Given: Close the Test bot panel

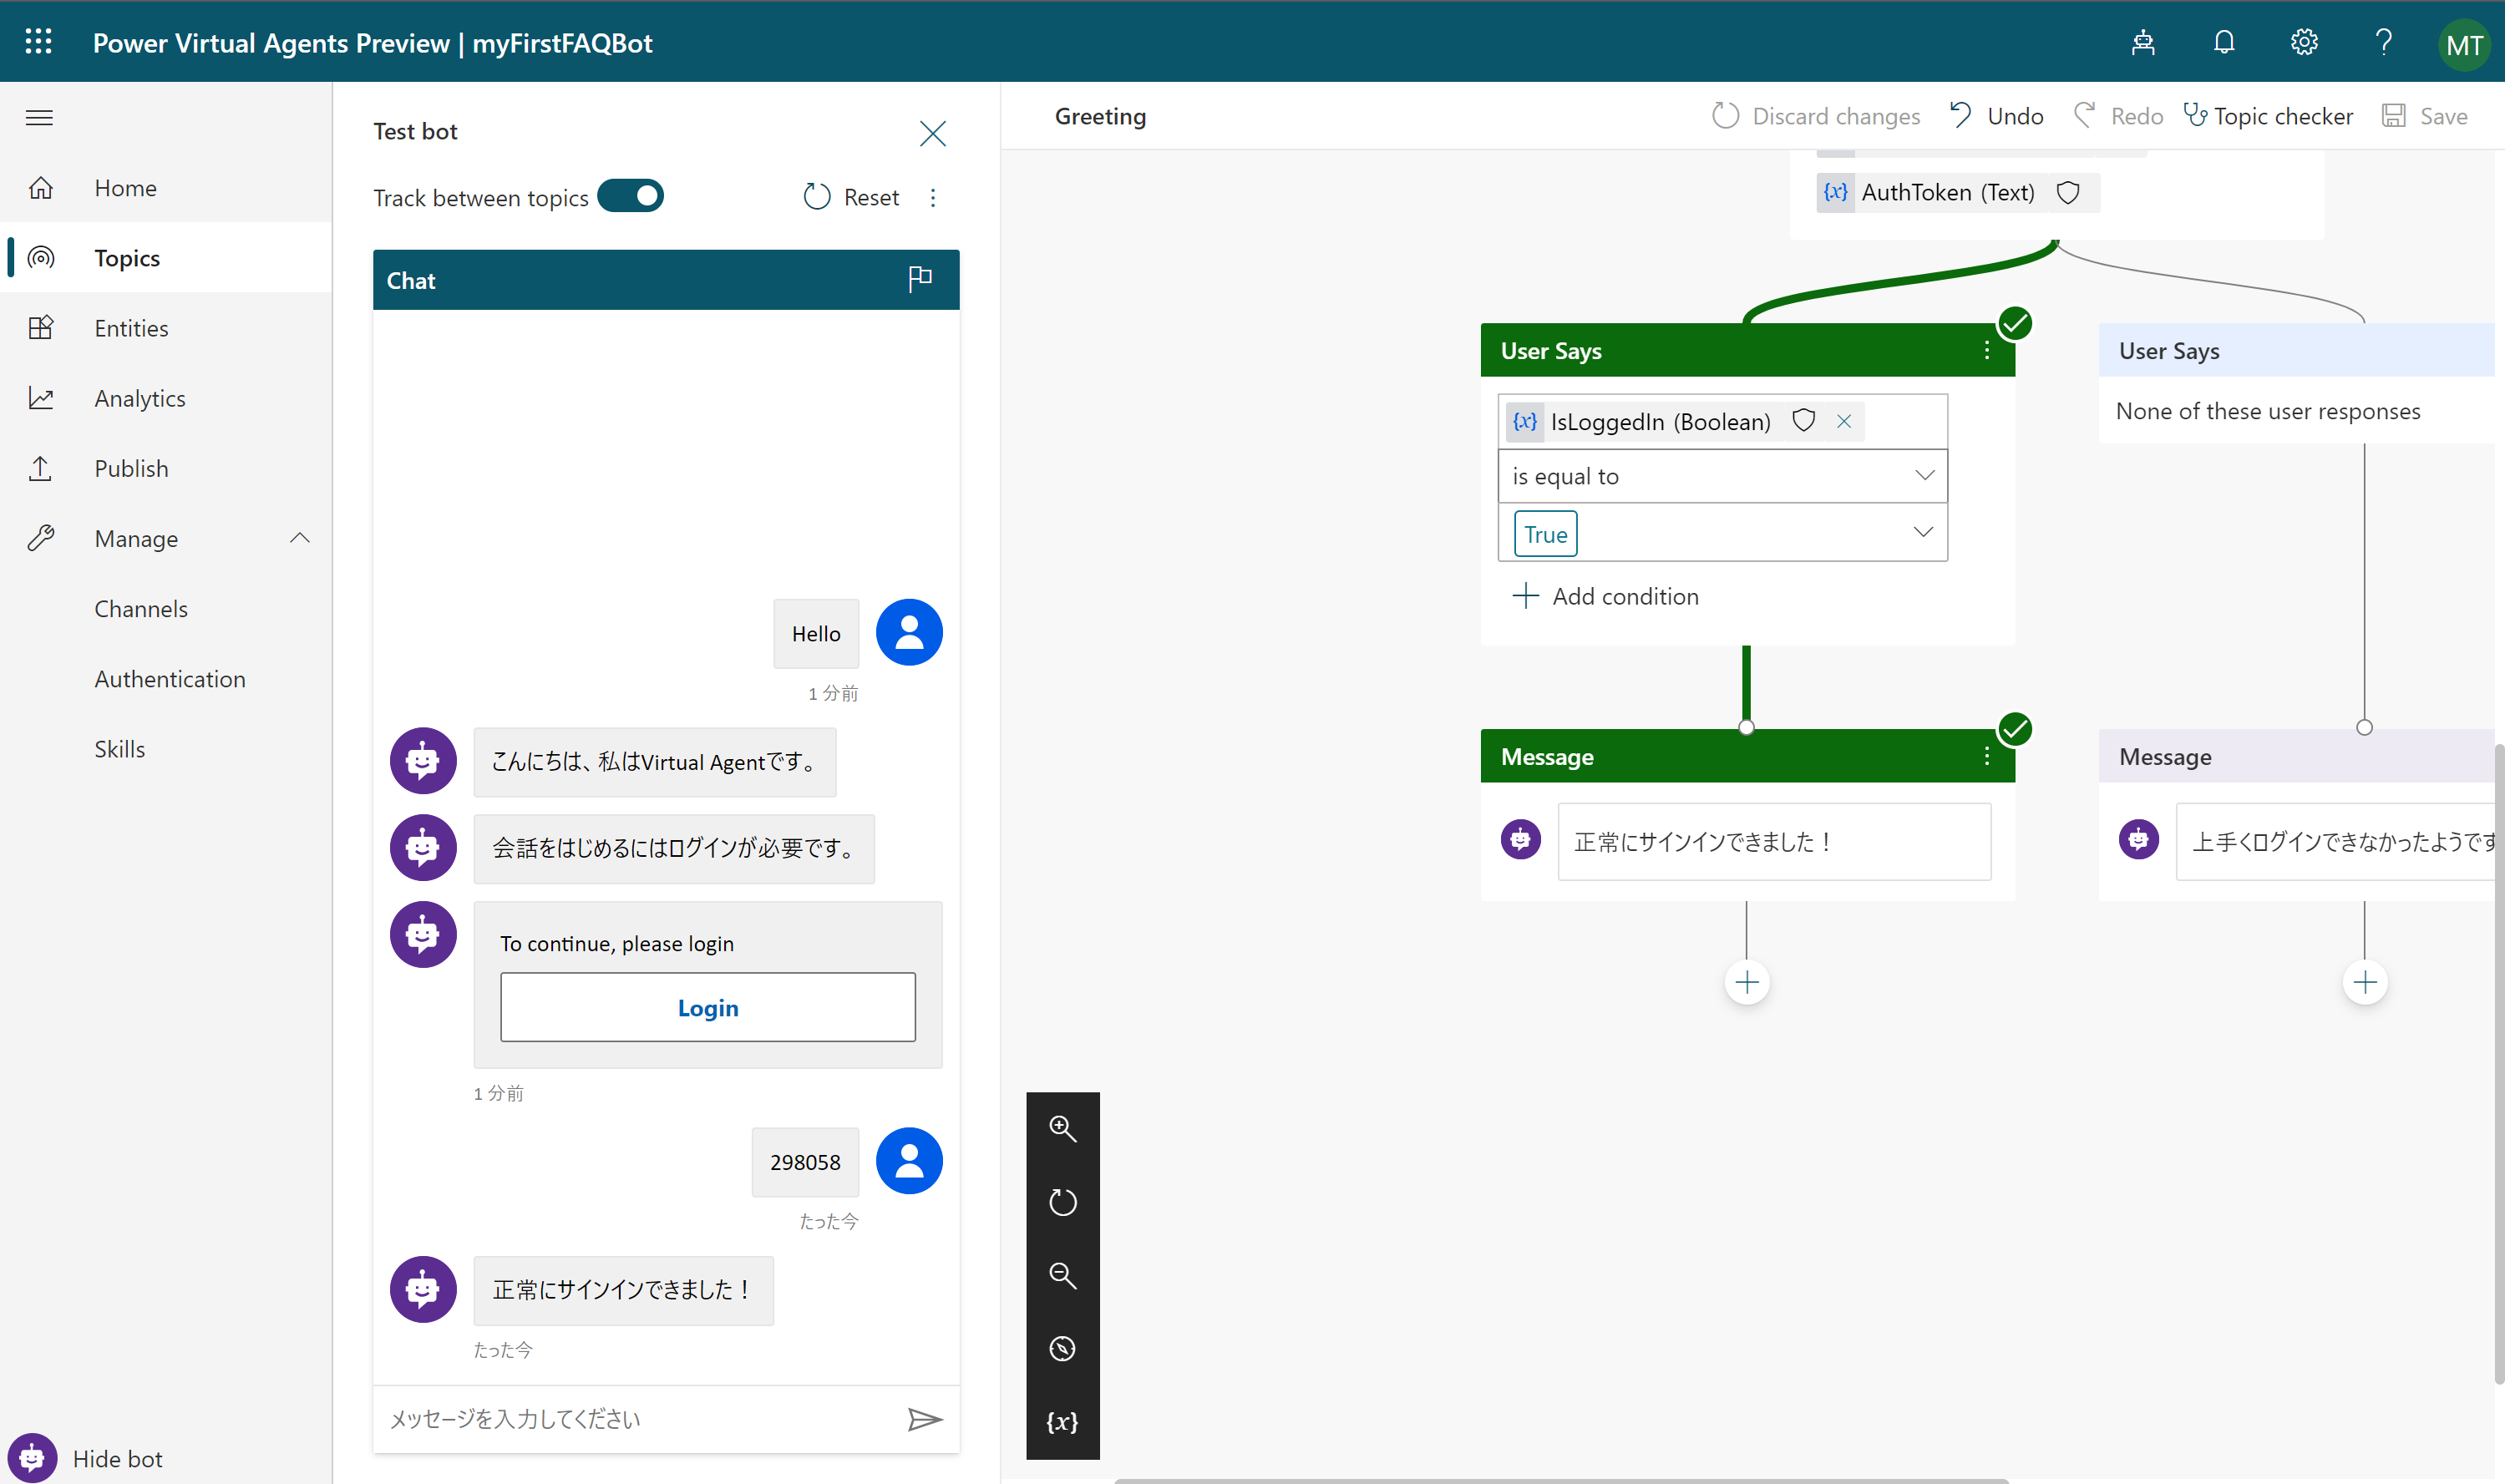Looking at the screenshot, I should [932, 133].
